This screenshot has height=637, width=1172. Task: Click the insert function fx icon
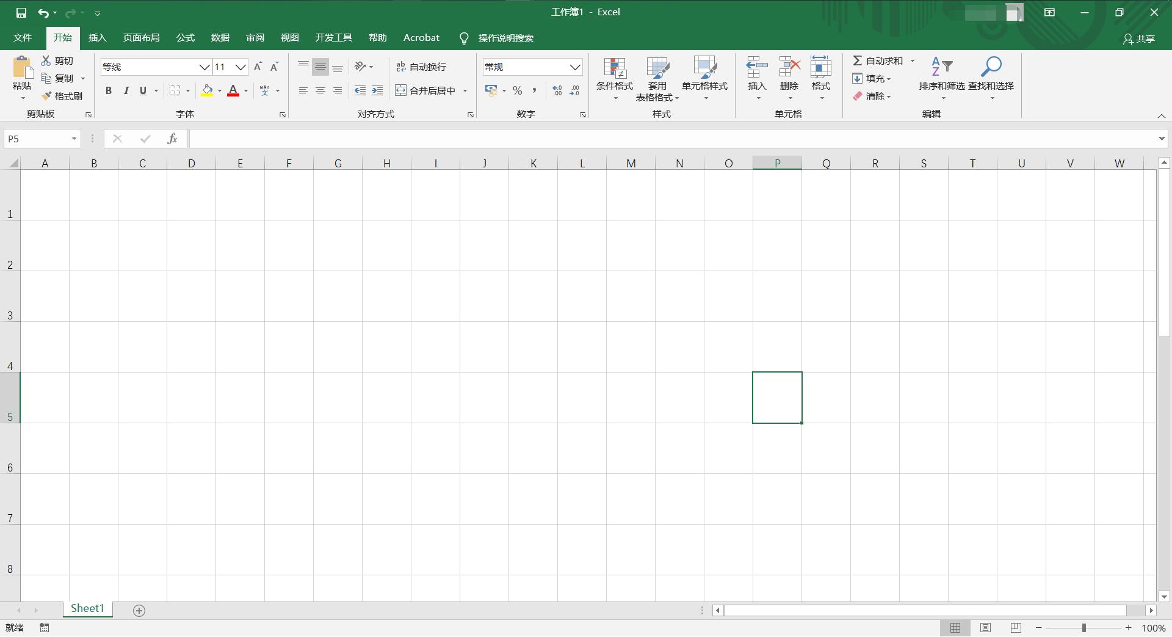(x=172, y=139)
